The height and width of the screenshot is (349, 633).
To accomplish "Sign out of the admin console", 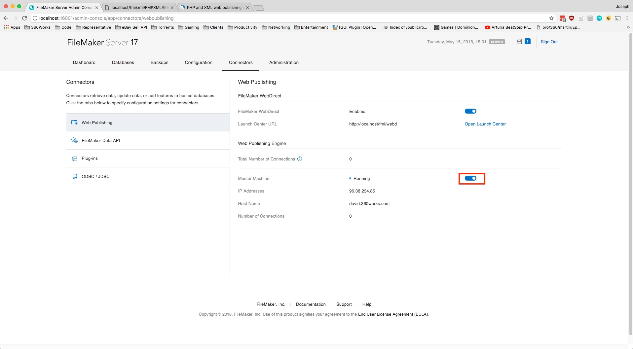I will tap(549, 42).
